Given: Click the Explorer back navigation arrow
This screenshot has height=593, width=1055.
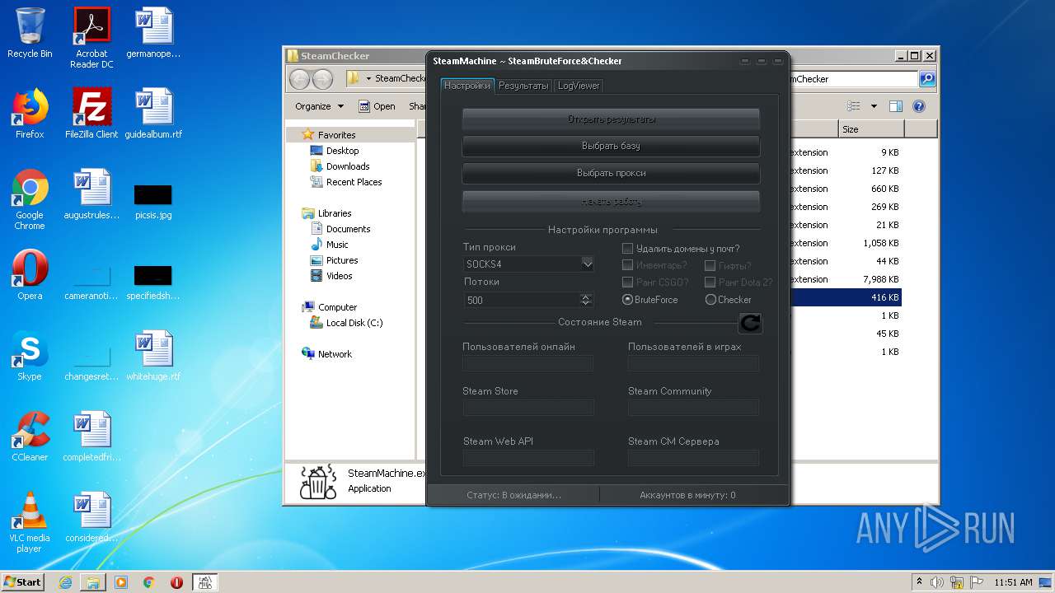Looking at the screenshot, I should [x=300, y=79].
